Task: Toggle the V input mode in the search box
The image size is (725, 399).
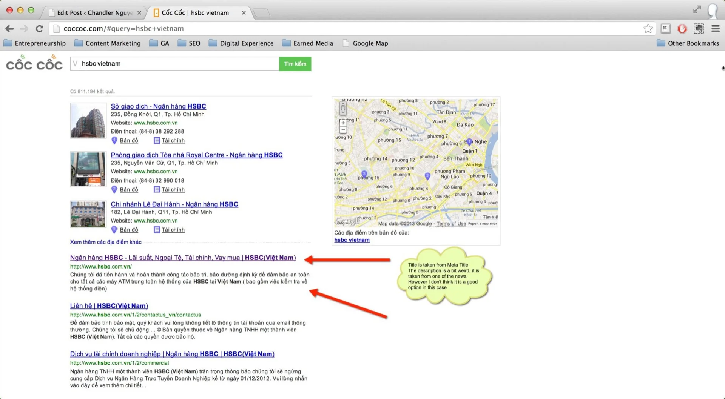Action: [x=75, y=64]
